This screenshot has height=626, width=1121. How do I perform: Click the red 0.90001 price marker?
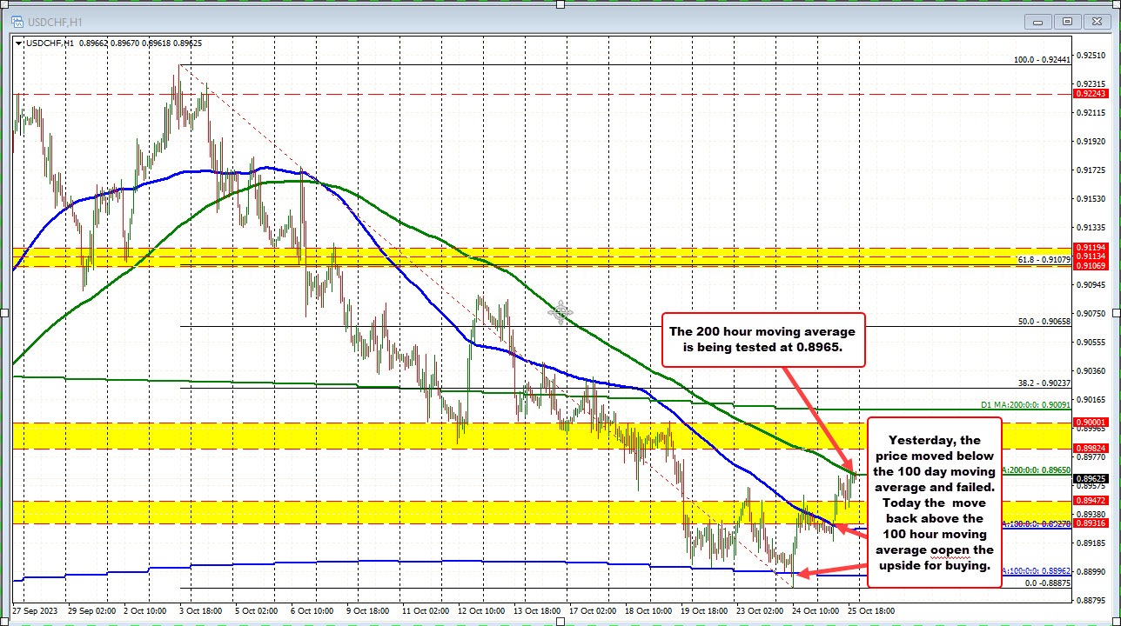click(x=1089, y=422)
